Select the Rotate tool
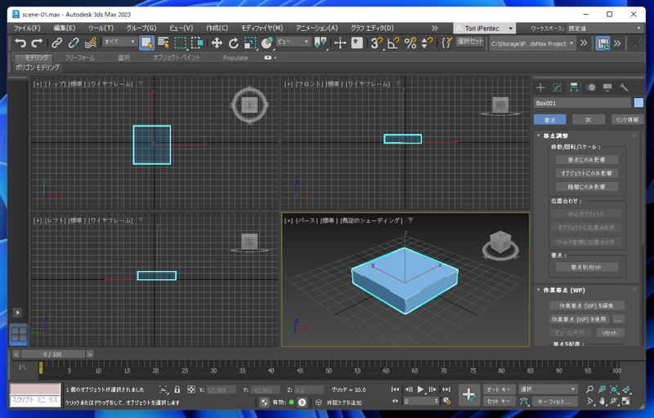The width and height of the screenshot is (654, 418). 234,42
